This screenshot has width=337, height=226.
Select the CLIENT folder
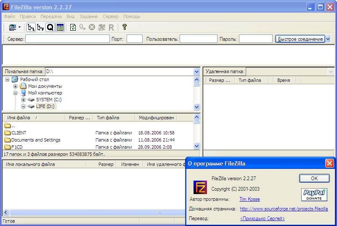[15, 133]
